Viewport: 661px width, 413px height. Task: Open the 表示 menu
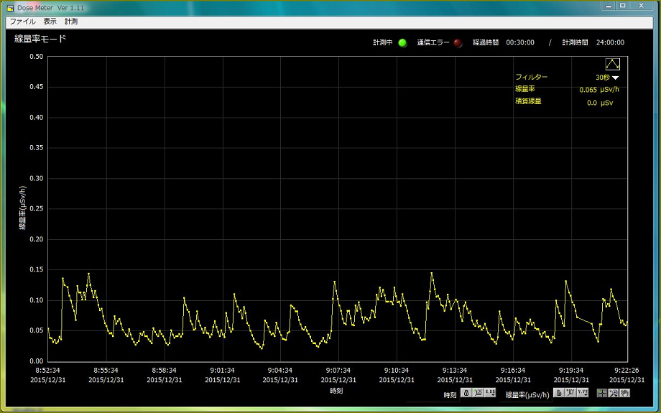coord(50,22)
